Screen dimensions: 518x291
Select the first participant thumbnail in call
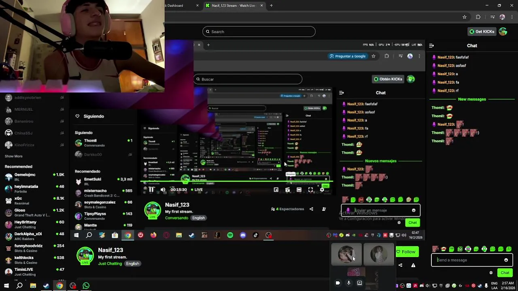click(x=346, y=254)
